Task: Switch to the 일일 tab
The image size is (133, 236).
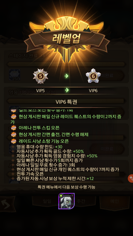Action: click(47, 201)
